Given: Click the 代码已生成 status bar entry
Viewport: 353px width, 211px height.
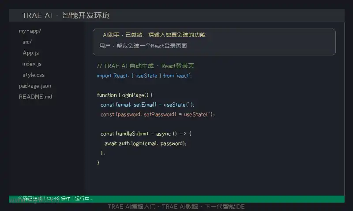Looking at the screenshot, I should tap(30, 198).
